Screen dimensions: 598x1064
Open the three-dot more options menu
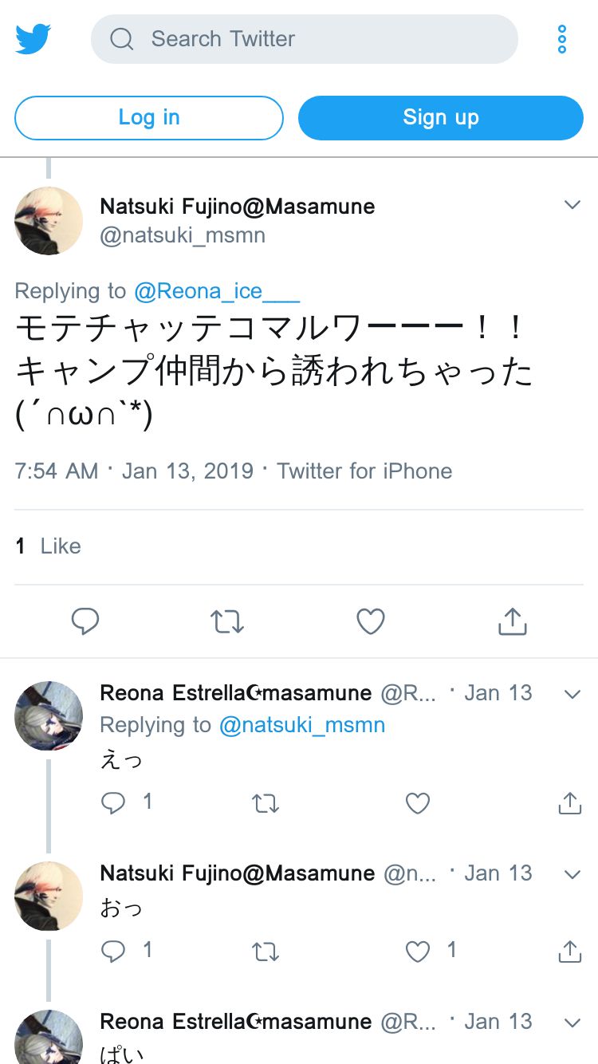point(562,39)
